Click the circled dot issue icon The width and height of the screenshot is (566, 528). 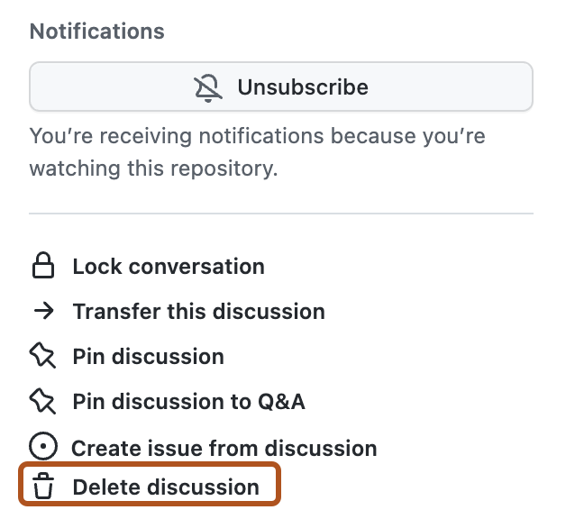coord(42,448)
